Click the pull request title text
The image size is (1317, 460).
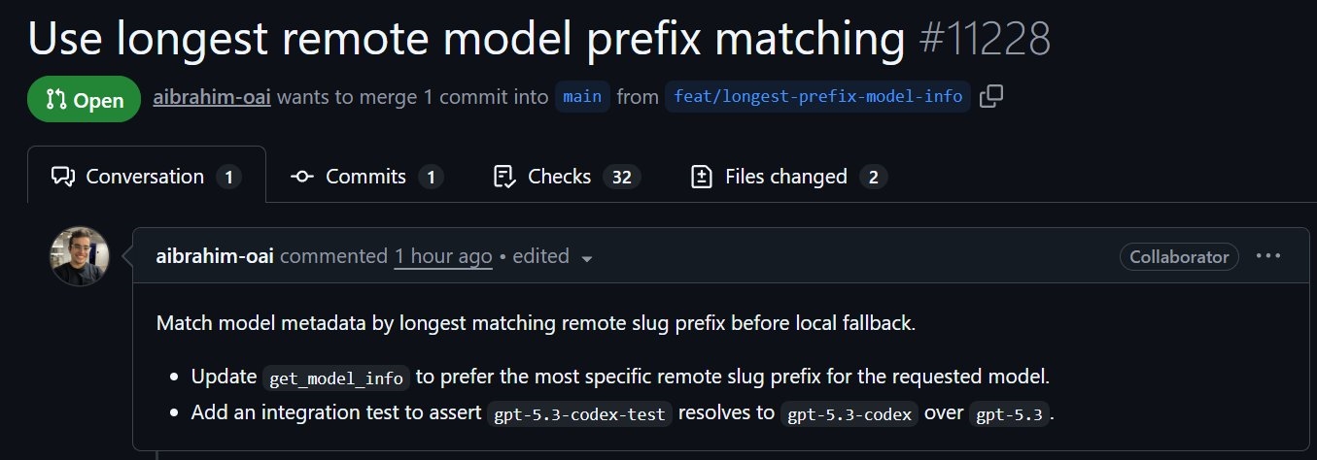[x=466, y=40]
